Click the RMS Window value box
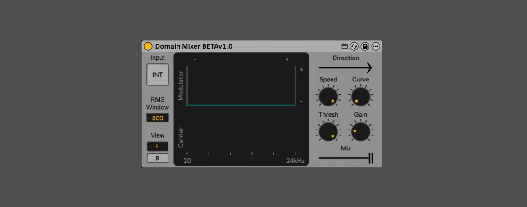This screenshot has height=207, width=527. pyautogui.click(x=157, y=118)
